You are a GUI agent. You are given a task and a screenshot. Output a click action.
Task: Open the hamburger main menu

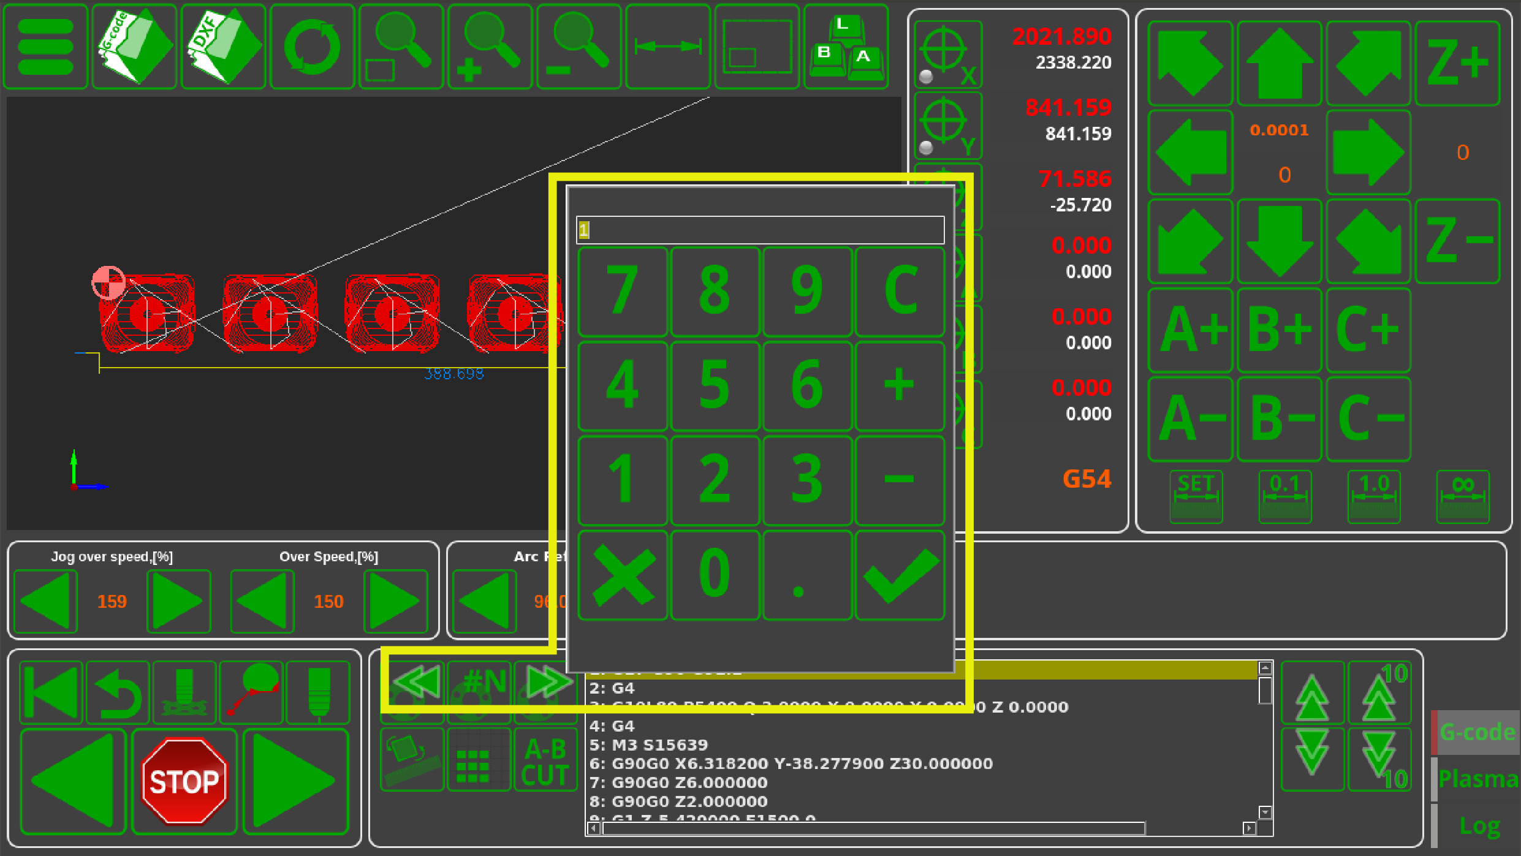point(46,47)
